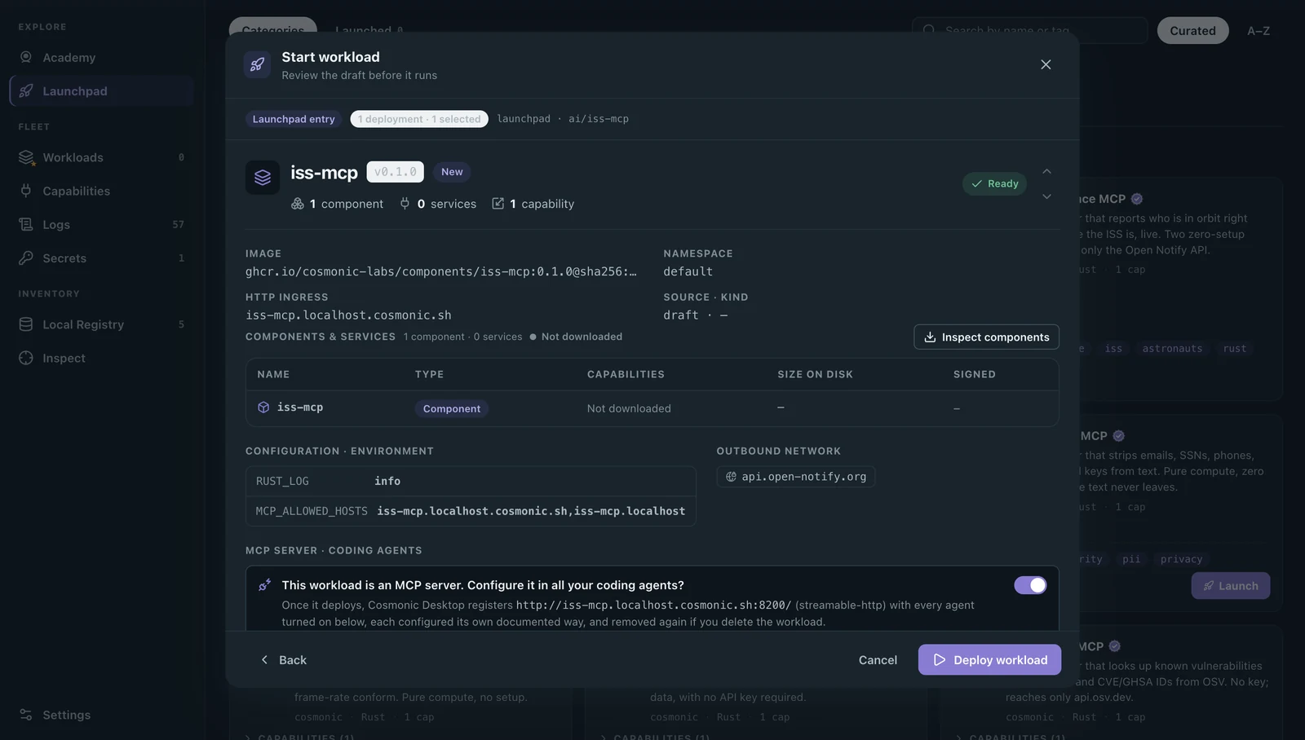
Task: Click the Local Registry database icon
Action: tap(26, 324)
